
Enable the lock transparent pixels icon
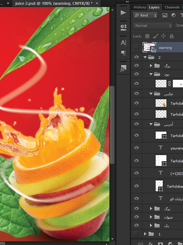pyautogui.click(x=147, y=36)
